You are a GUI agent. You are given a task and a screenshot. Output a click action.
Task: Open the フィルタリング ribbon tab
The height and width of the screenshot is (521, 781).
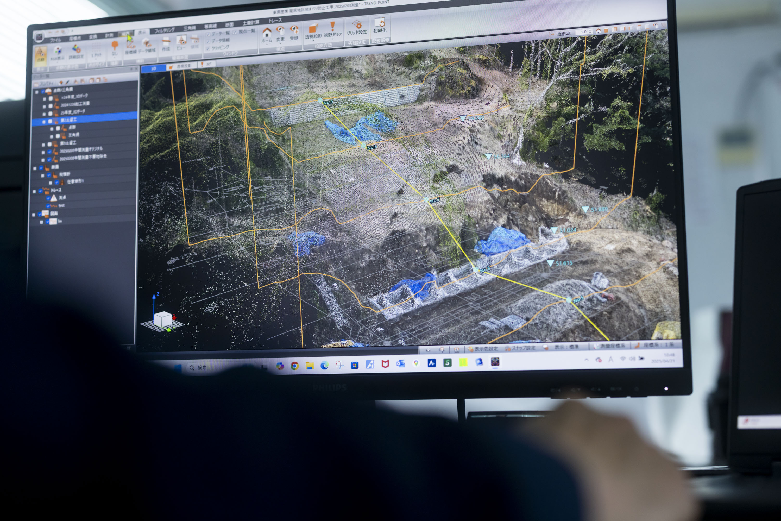click(165, 30)
